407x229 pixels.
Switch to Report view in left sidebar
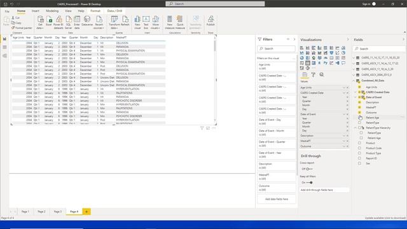(x=4, y=39)
